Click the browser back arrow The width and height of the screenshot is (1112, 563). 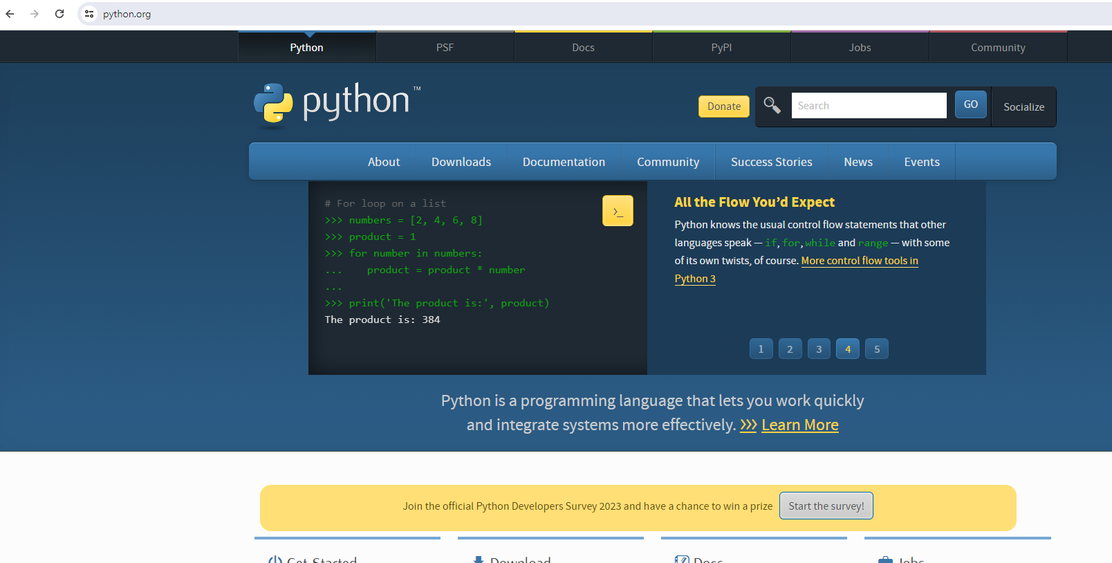point(10,14)
